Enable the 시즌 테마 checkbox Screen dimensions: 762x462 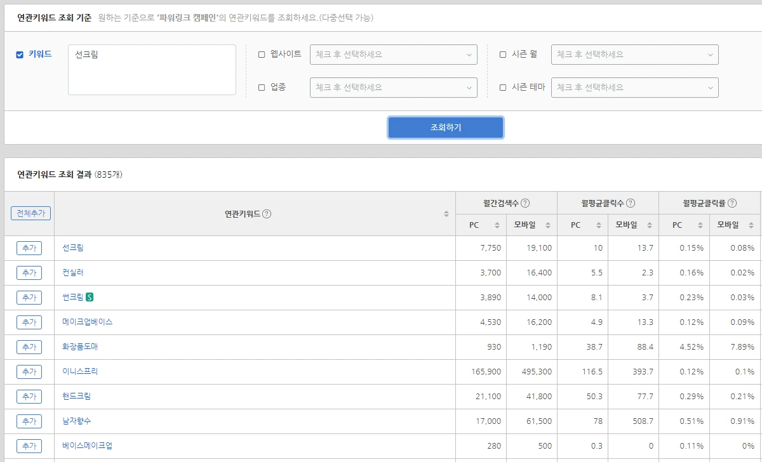[503, 88]
